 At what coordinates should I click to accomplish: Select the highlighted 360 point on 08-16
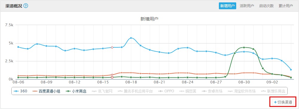pyautogui.click(x=112, y=47)
